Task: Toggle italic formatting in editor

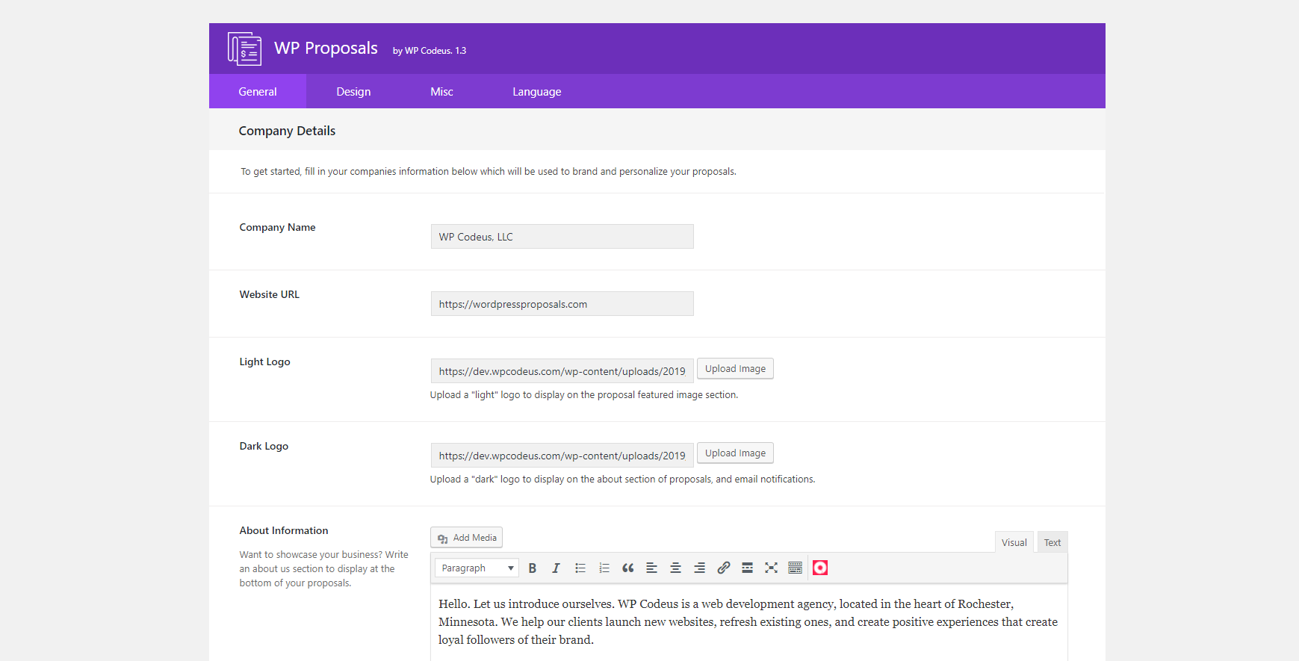Action: coord(557,568)
